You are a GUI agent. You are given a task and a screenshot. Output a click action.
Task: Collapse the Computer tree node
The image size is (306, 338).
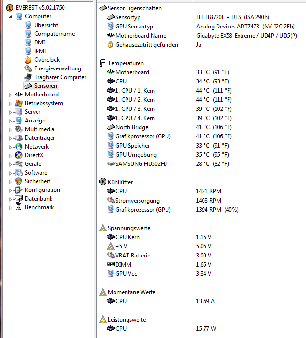[10, 17]
